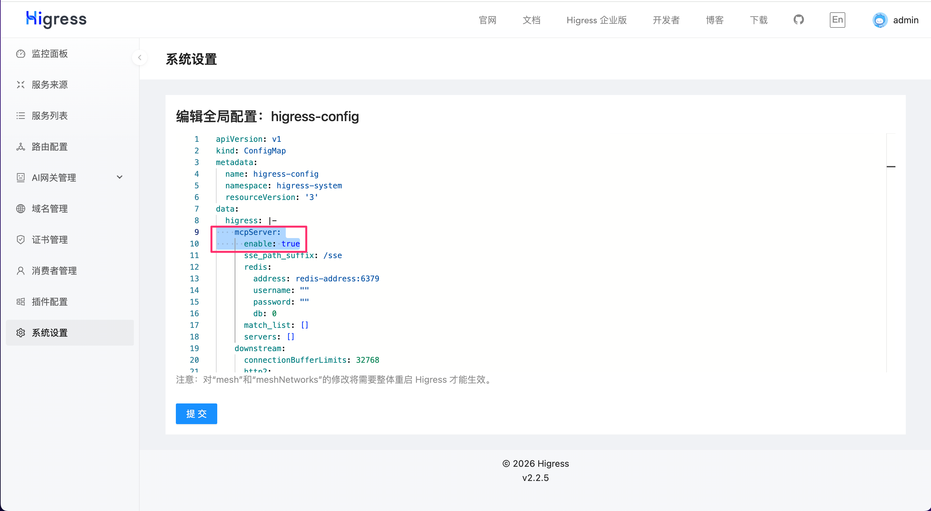Click the 服务列表 list icon

21,116
